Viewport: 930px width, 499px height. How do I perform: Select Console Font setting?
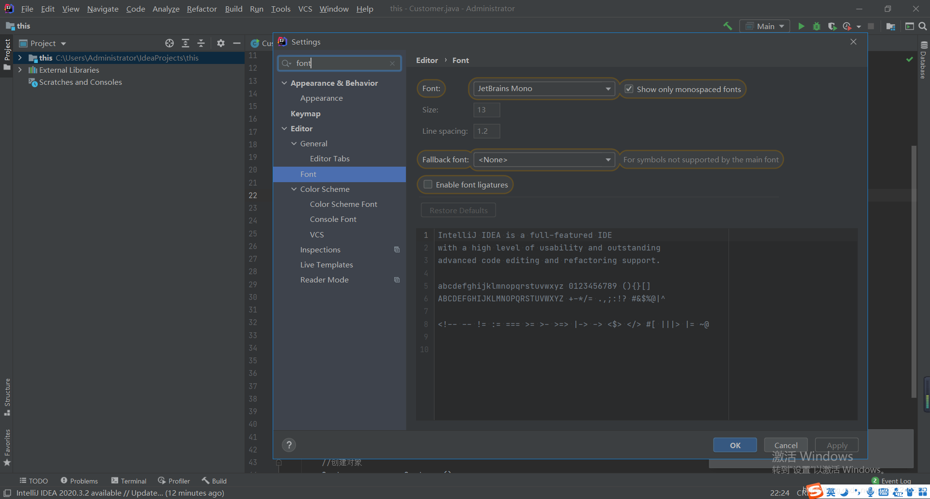333,219
